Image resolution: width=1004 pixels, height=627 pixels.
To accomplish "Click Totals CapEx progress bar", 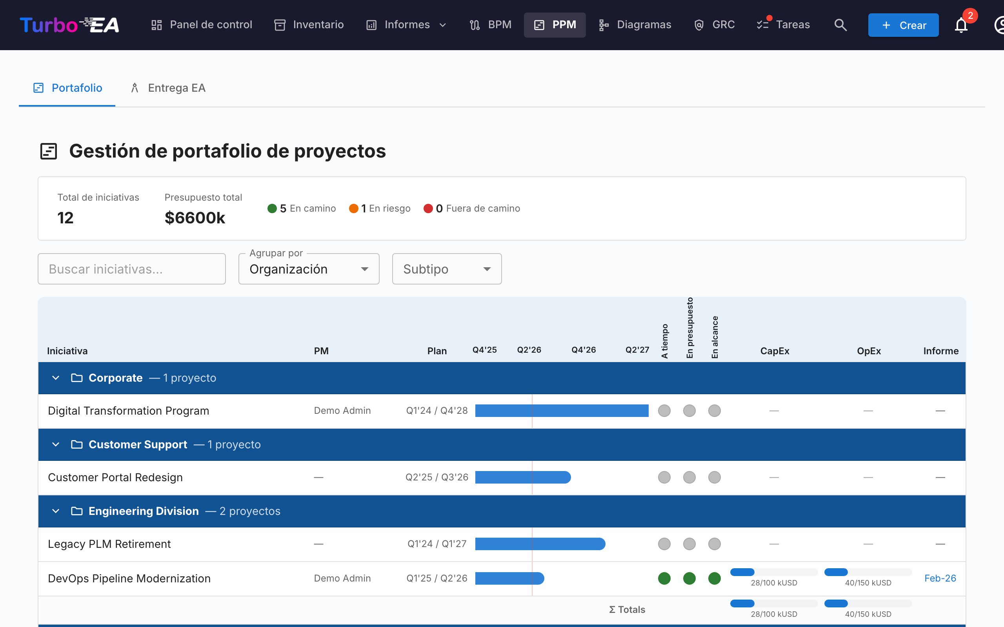I will (774, 603).
